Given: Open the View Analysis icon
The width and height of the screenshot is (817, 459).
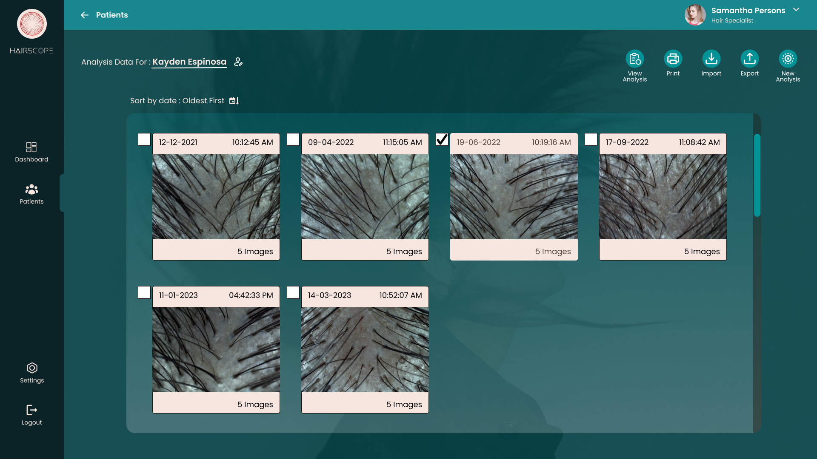Looking at the screenshot, I should (x=634, y=59).
